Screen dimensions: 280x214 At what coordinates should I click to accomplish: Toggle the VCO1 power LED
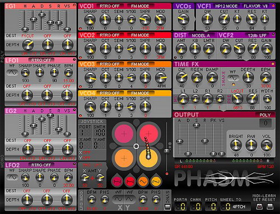[x=81, y=29]
